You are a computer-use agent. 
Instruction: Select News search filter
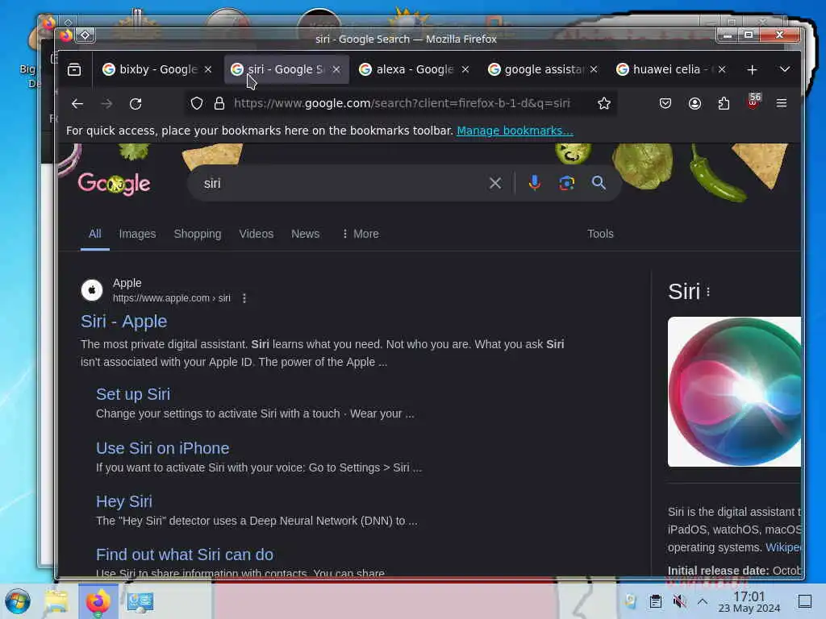(305, 234)
